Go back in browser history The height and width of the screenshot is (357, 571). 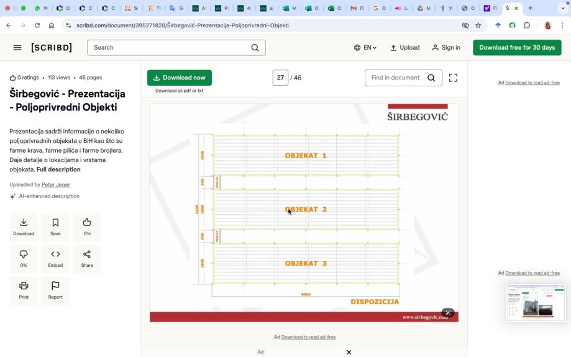tap(9, 25)
